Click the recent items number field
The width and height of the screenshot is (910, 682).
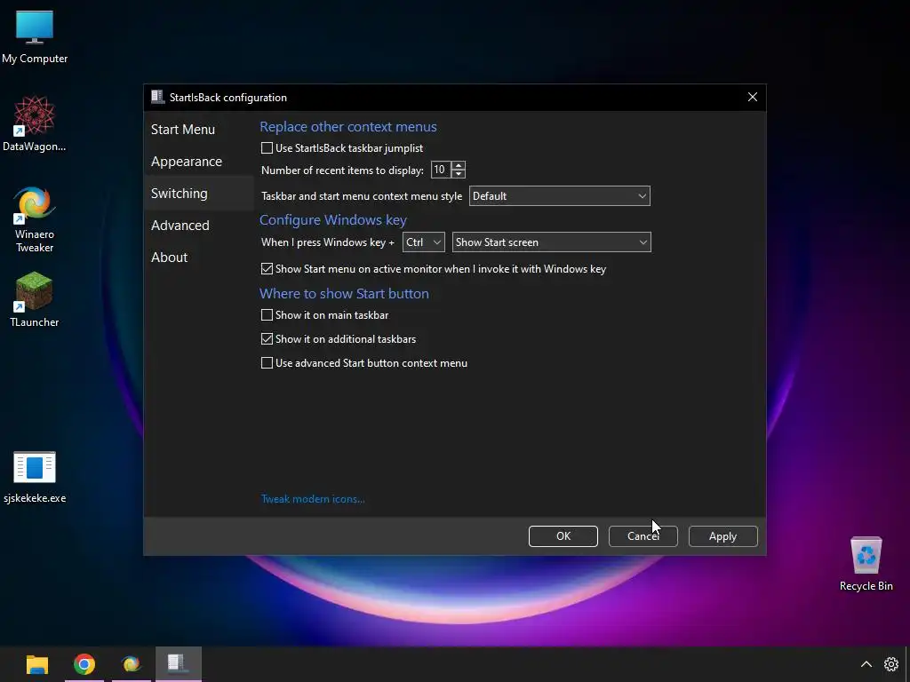tap(441, 170)
